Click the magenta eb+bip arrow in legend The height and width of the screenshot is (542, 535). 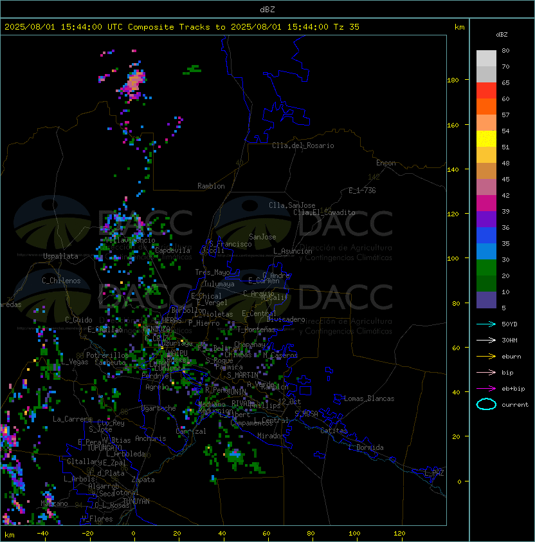pyautogui.click(x=486, y=389)
